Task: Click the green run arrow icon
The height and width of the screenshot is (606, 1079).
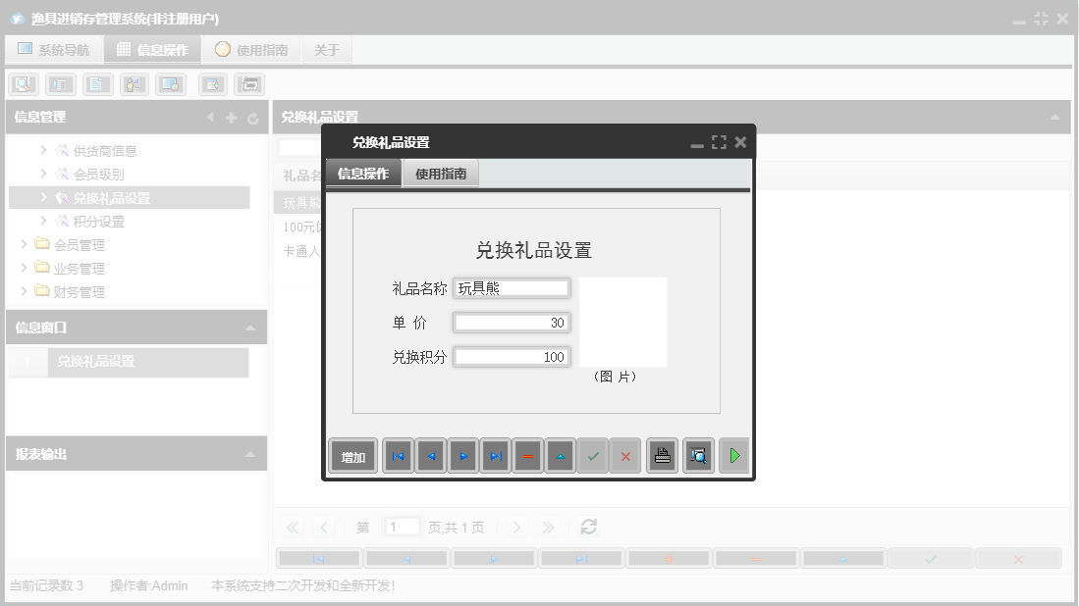Action: [x=733, y=455]
